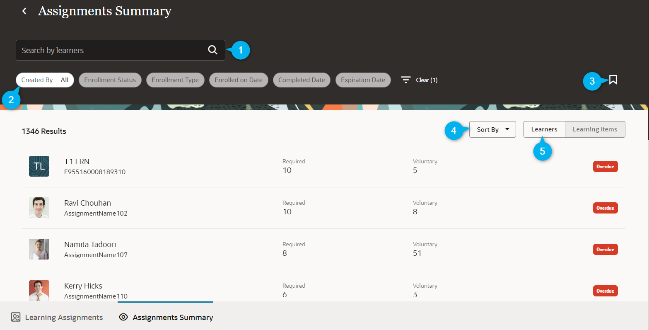The width and height of the screenshot is (649, 330).
Task: Open Ravi Chouhan's profile photo
Action: pos(39,208)
